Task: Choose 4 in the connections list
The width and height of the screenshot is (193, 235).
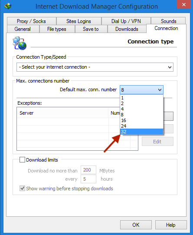Action: coord(141,109)
